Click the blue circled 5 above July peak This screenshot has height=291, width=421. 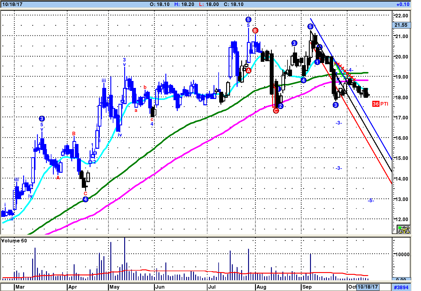tap(248, 20)
